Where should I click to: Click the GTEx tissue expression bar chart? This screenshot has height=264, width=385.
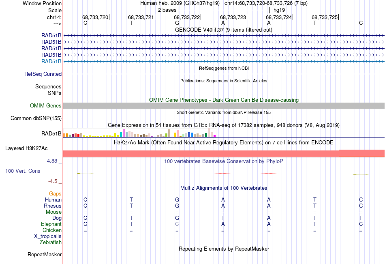(x=139, y=133)
